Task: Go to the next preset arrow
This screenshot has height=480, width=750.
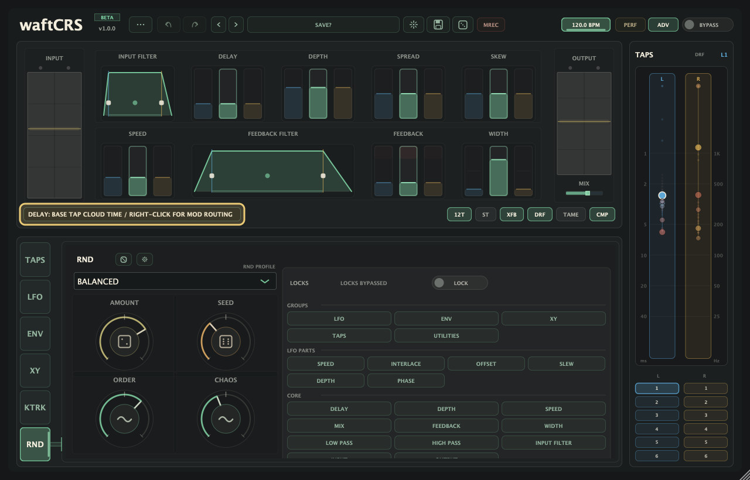Action: 236,25
